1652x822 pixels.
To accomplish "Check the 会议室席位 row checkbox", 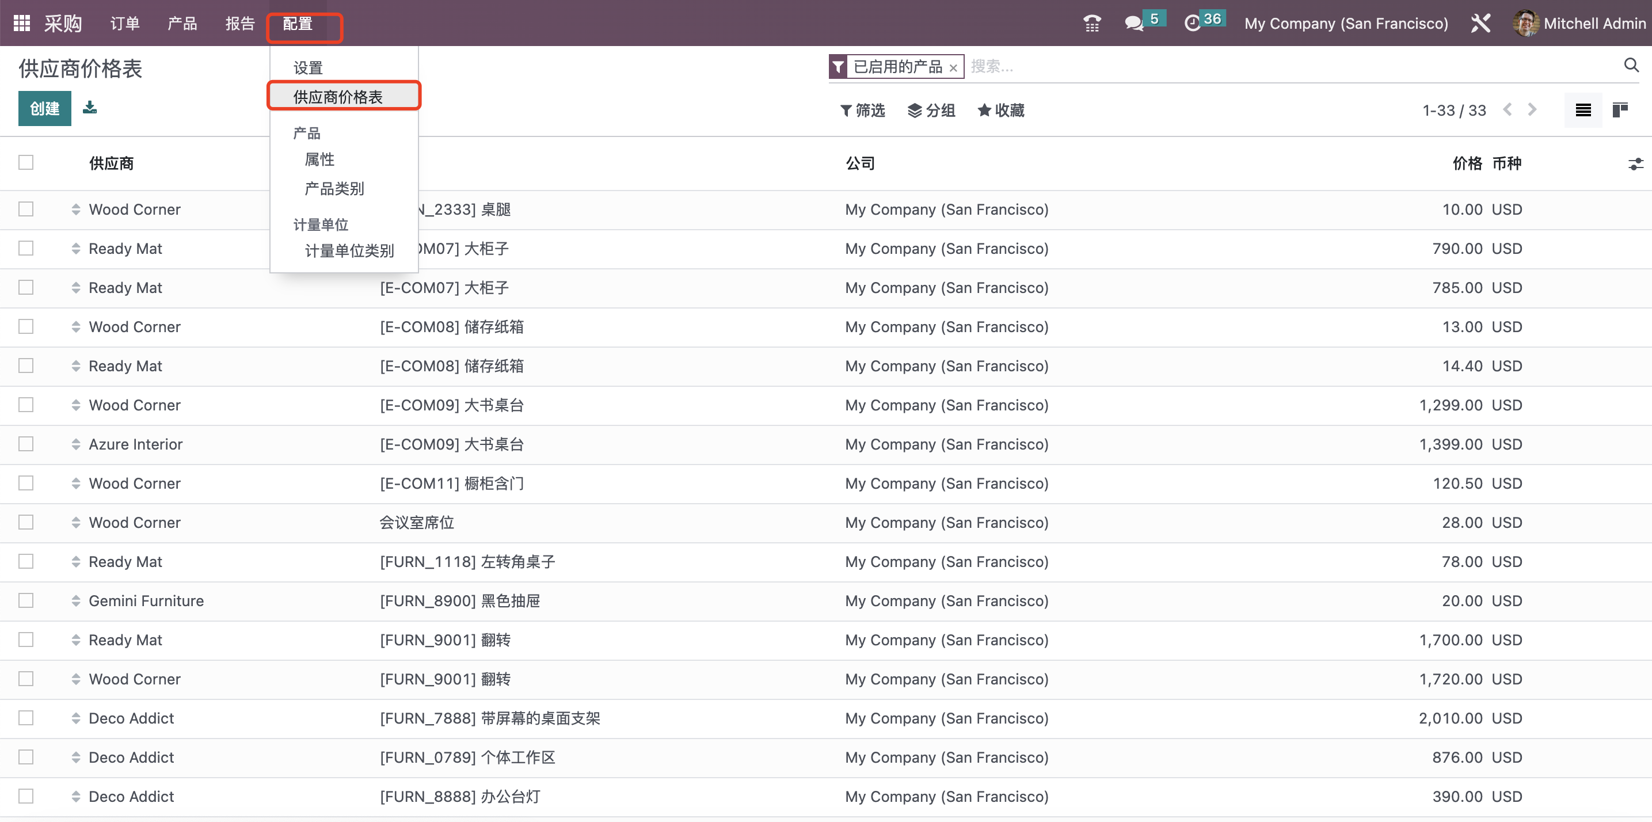I will click(x=26, y=522).
